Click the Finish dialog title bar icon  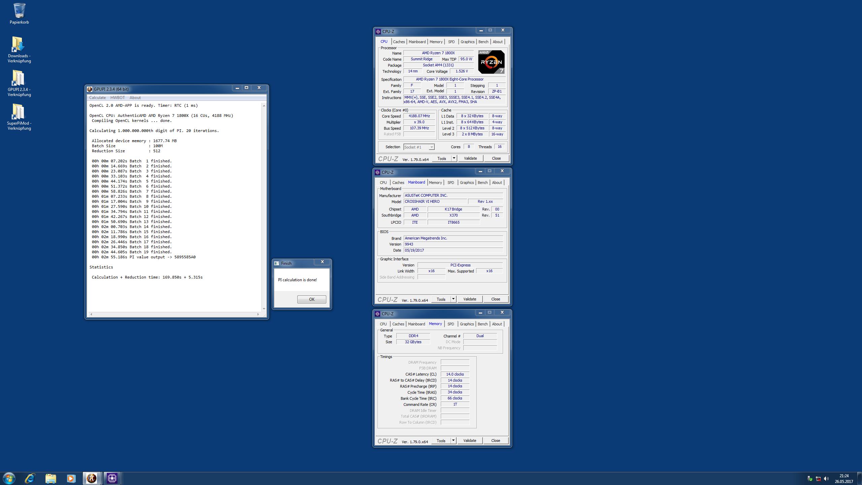click(x=277, y=263)
